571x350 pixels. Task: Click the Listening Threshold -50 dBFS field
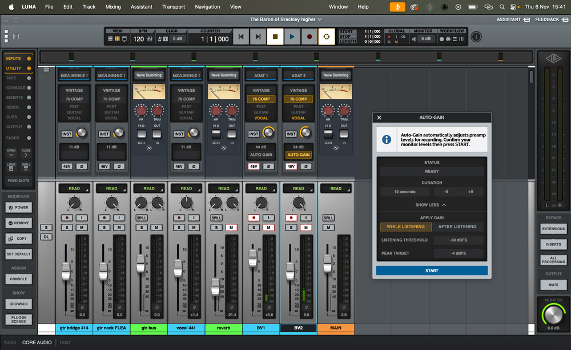(x=458, y=240)
